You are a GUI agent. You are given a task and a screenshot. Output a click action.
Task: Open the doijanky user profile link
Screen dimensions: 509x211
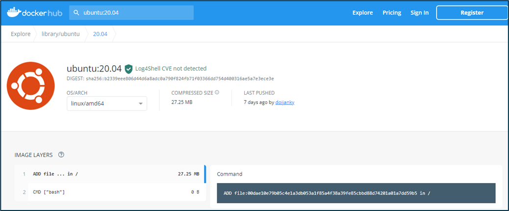coord(285,102)
